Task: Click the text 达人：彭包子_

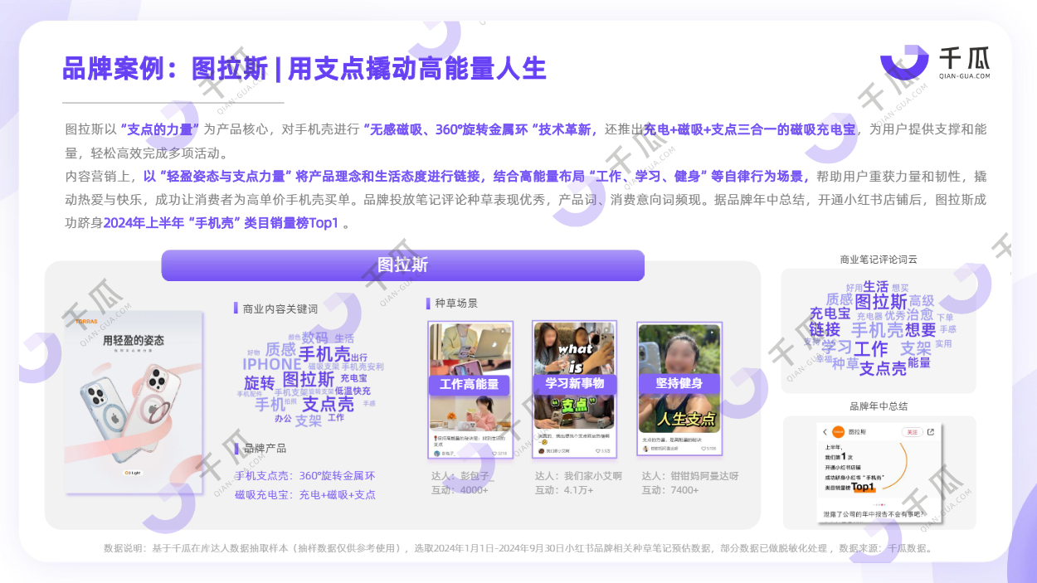Action: (x=463, y=476)
